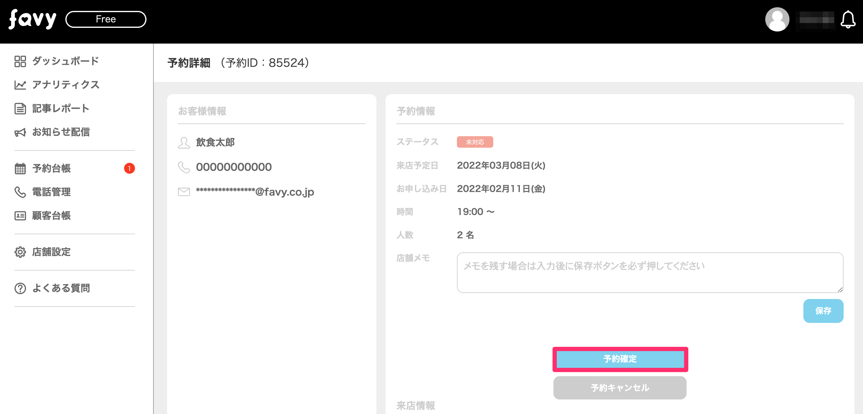The image size is (863, 414).
Task: Open 電話管理 in sidebar
Action: click(51, 192)
